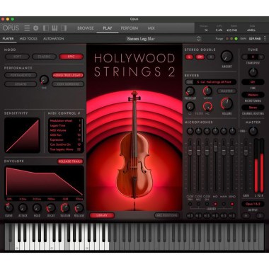Switch to the Browse tab
This screenshot has height=269, width=269.
[86, 28]
